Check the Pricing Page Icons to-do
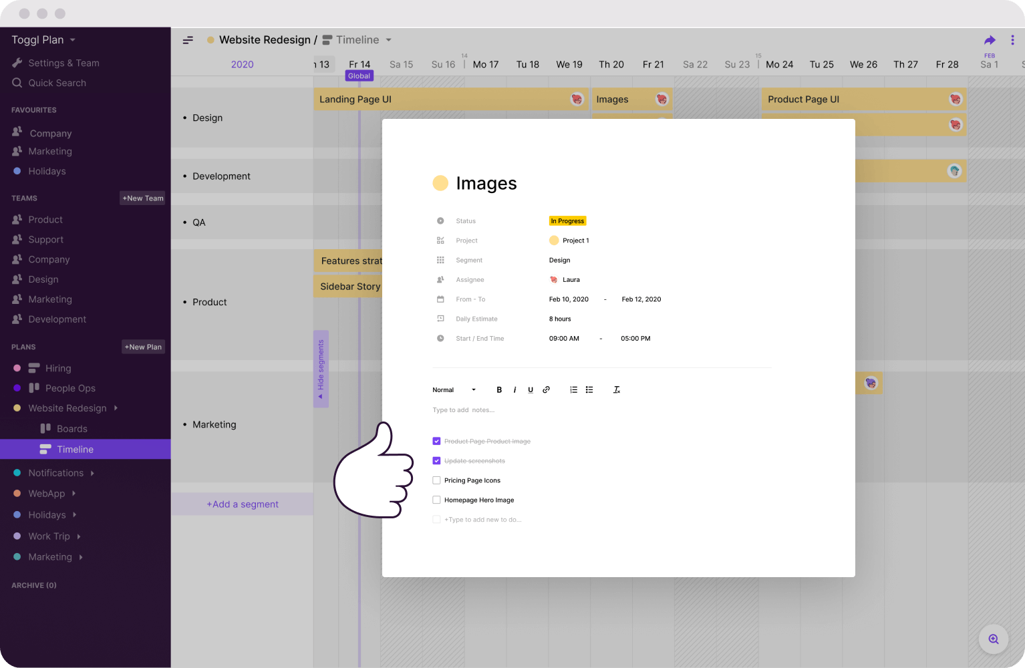1025x668 pixels. 436,480
